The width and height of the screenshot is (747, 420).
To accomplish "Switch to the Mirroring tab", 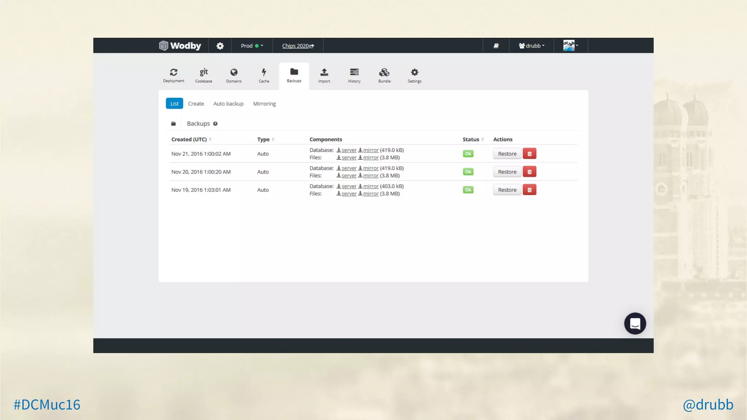I will [264, 104].
